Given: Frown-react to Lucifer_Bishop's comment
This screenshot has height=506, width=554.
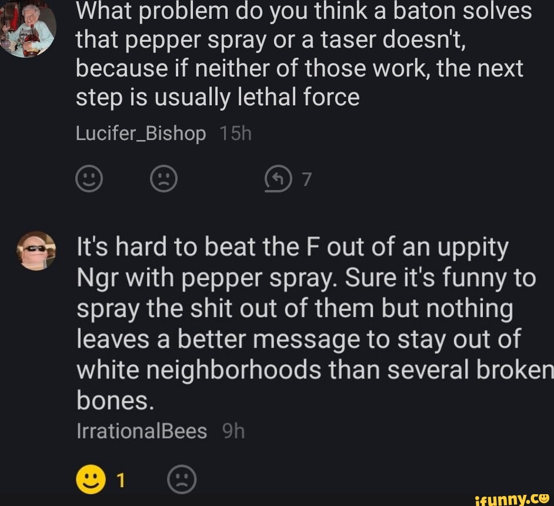Looking at the screenshot, I should pyautogui.click(x=163, y=178).
